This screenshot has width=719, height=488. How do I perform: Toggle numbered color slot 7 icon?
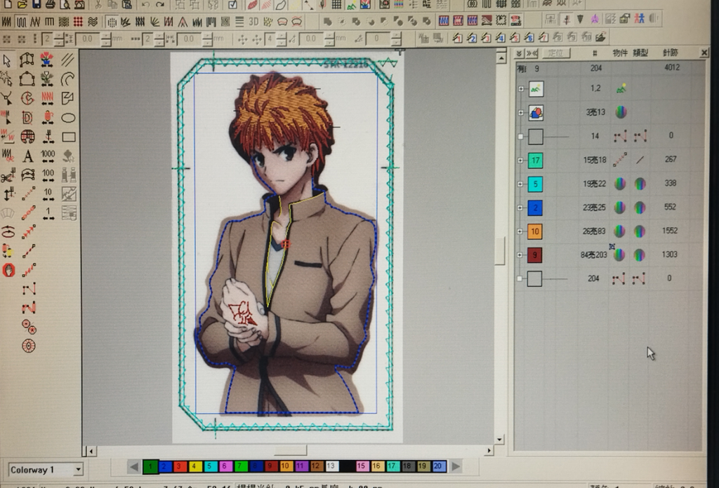click(543, 38)
